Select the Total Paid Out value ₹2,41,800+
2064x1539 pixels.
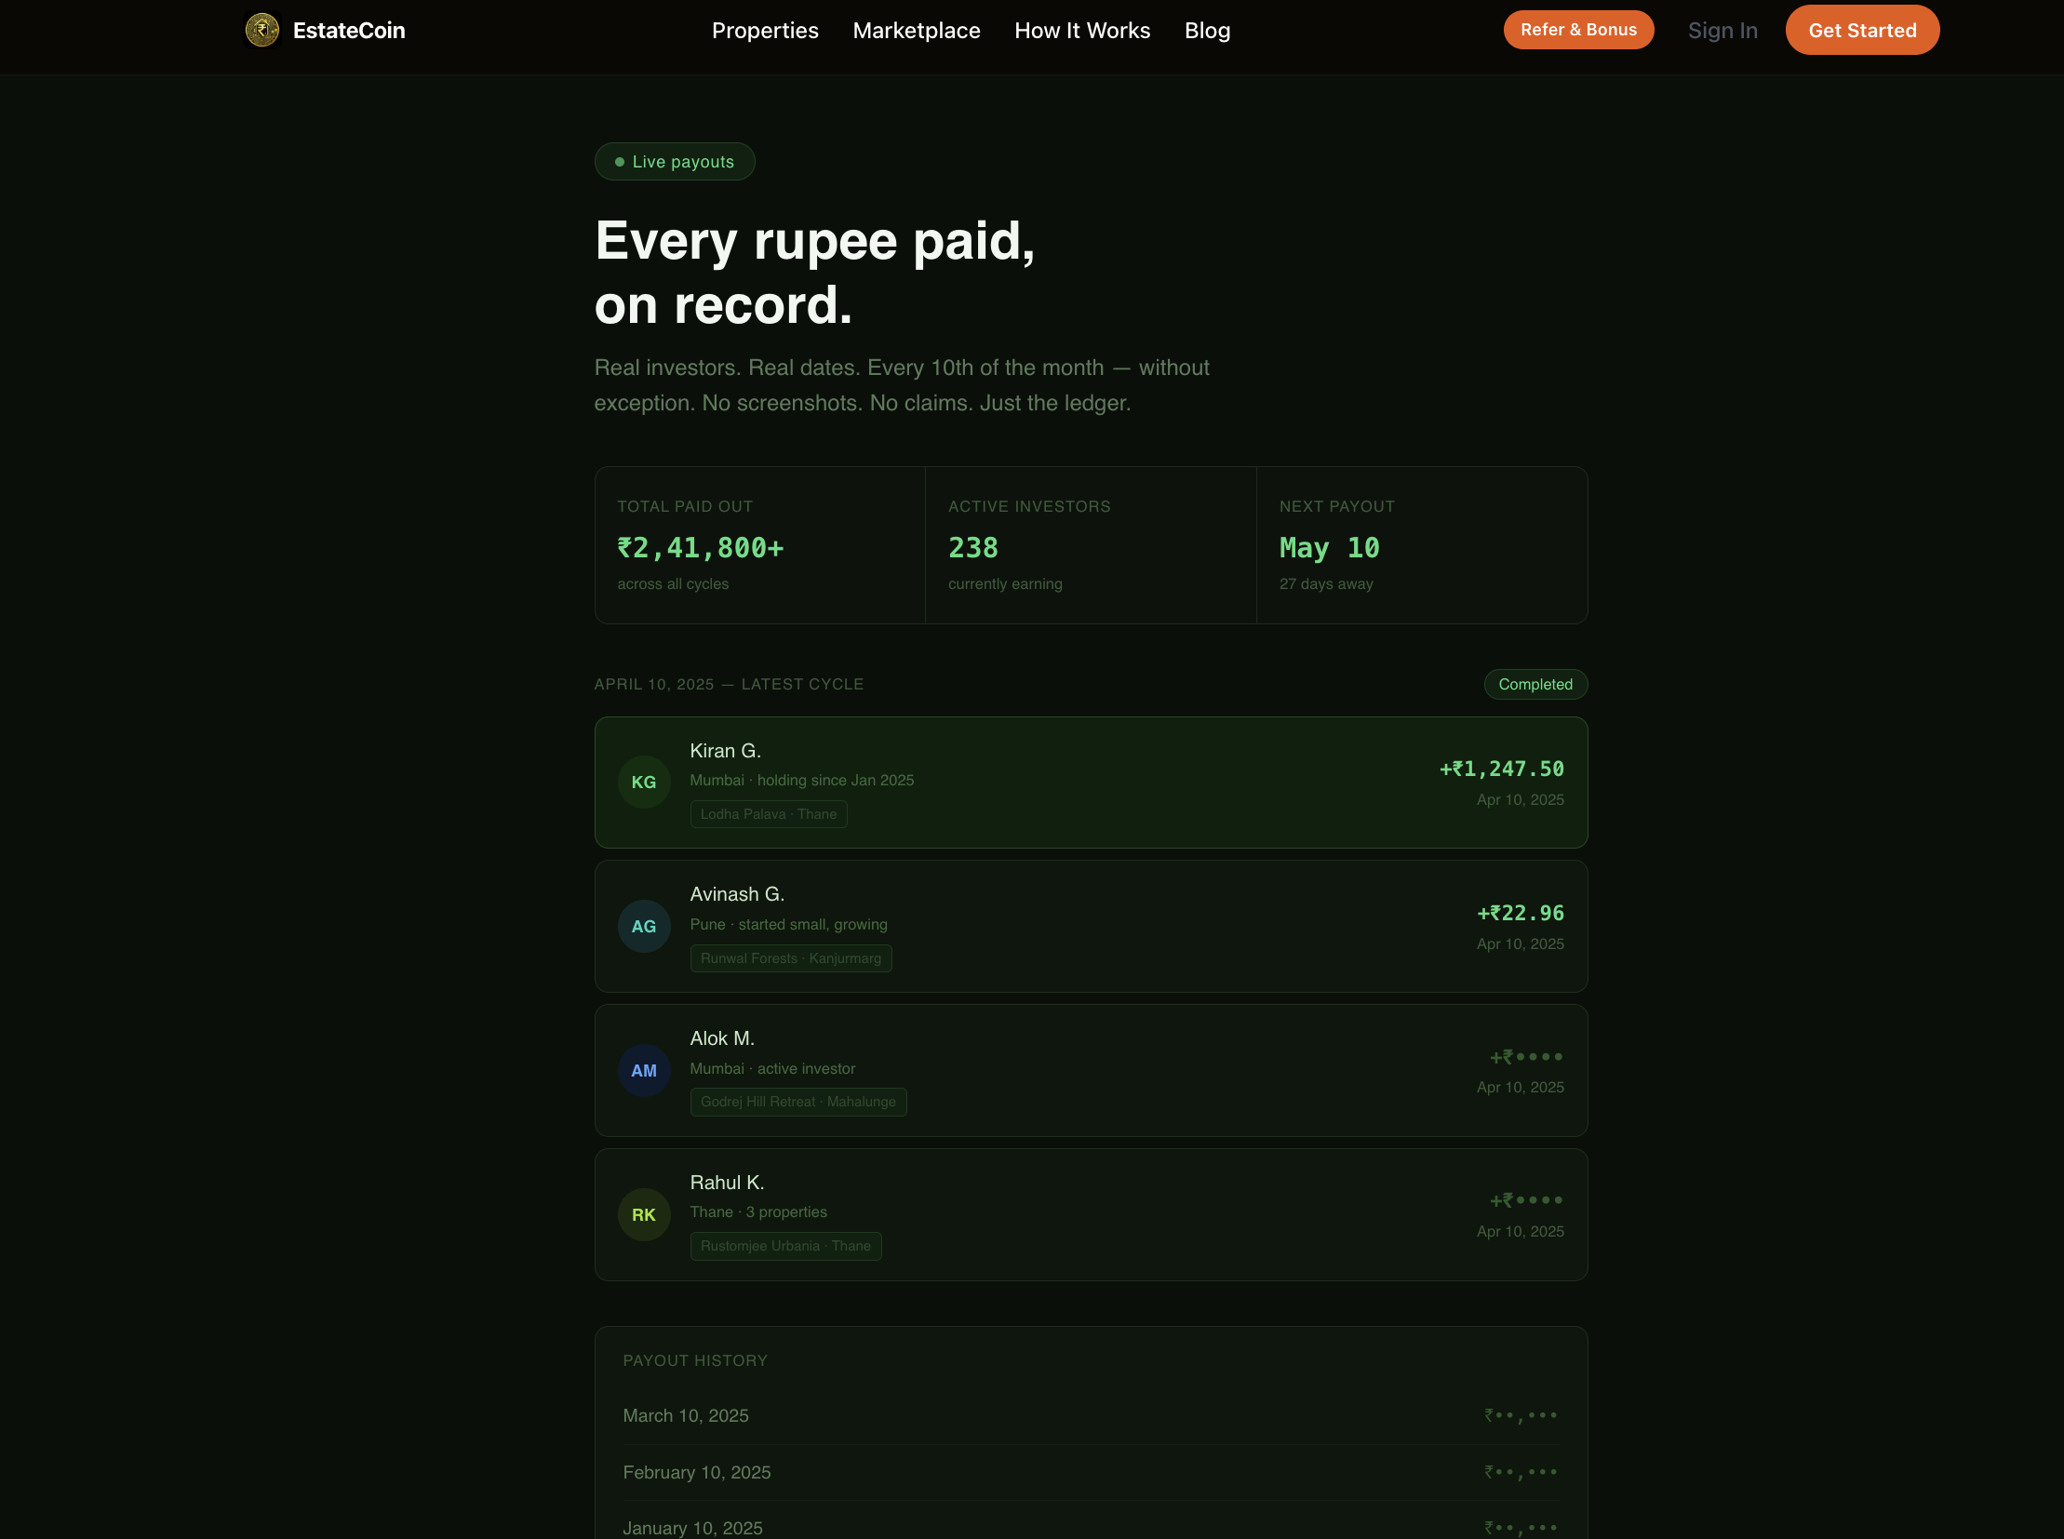[700, 548]
